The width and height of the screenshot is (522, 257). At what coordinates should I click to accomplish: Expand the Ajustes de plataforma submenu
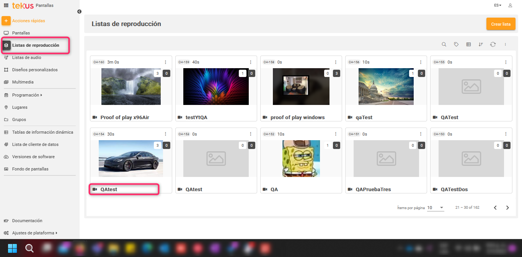pyautogui.click(x=34, y=233)
